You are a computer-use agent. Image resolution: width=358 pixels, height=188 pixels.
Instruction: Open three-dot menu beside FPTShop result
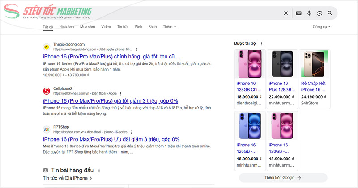(133, 132)
